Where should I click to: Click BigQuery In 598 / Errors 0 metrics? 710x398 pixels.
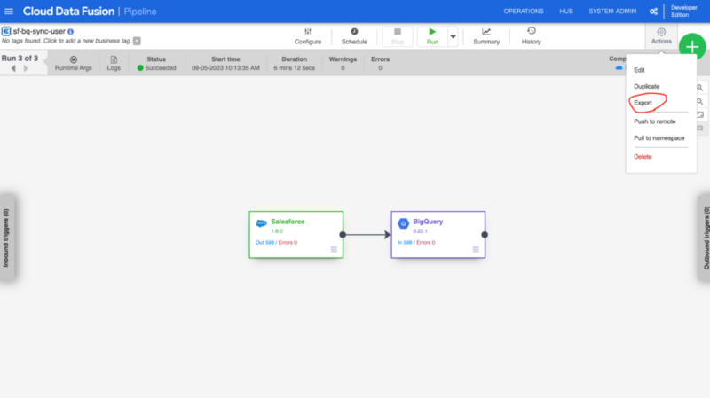point(416,242)
